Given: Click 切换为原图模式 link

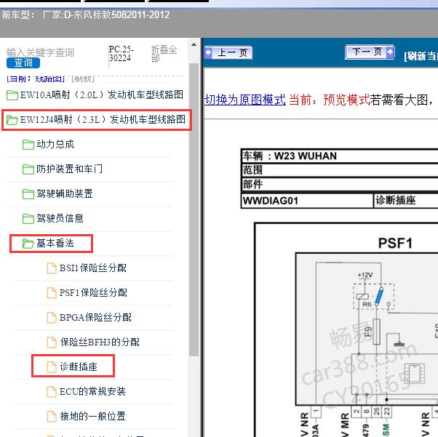Looking at the screenshot, I should pos(245,100).
